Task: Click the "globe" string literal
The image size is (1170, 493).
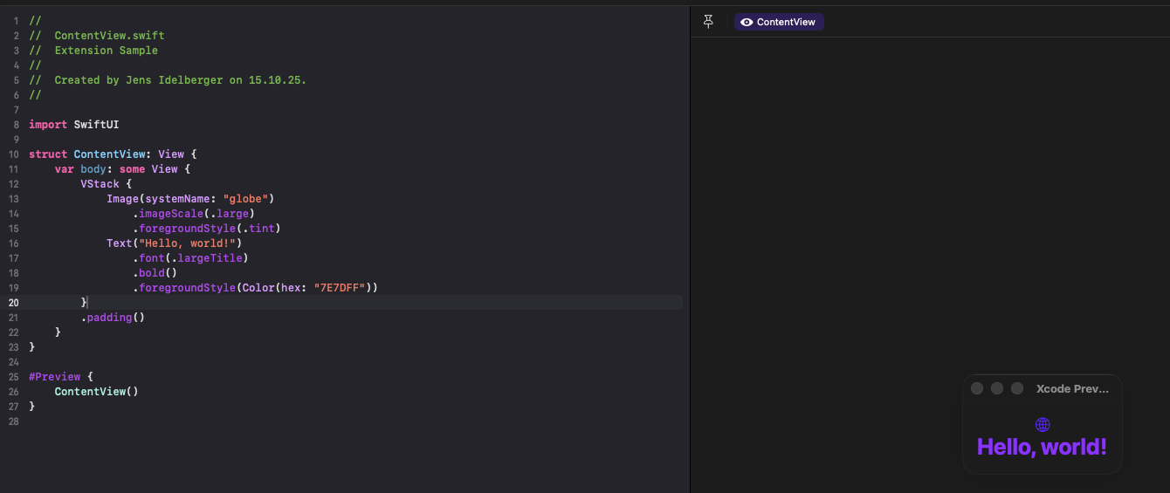Action: click(248, 199)
